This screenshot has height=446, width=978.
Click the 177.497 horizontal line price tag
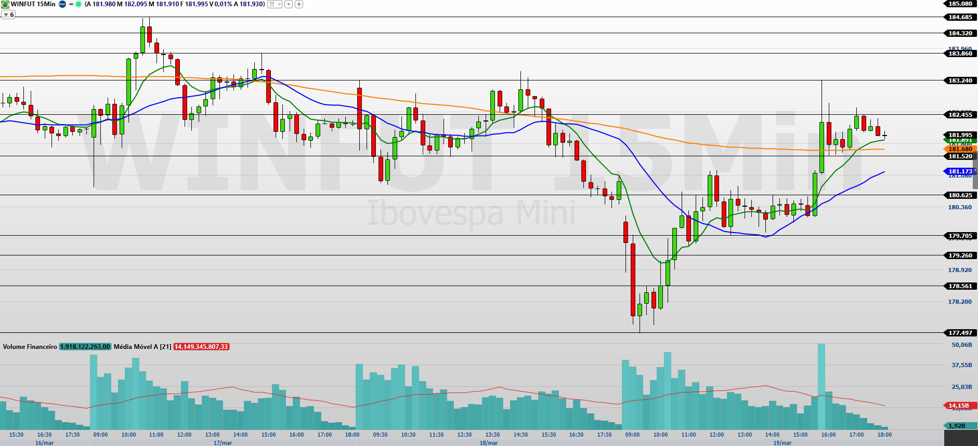pos(959,333)
